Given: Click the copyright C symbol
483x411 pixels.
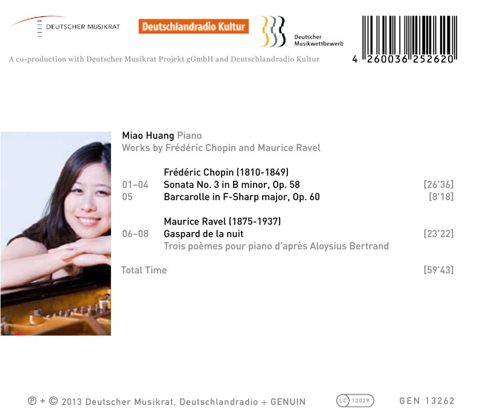Looking at the screenshot, I should tap(53, 401).
